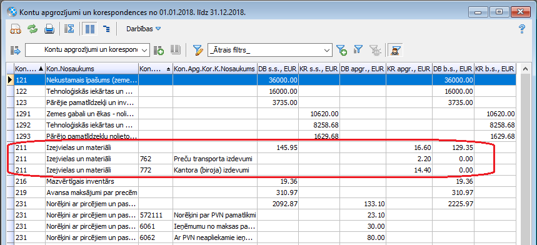Click the row indicator arrow for row 121
This screenshot has width=537, height=245.
[x=10, y=80]
